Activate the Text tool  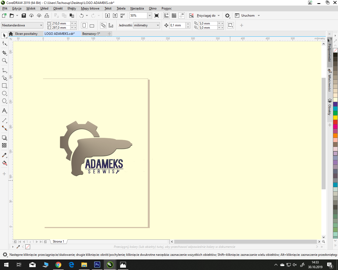point(4,111)
